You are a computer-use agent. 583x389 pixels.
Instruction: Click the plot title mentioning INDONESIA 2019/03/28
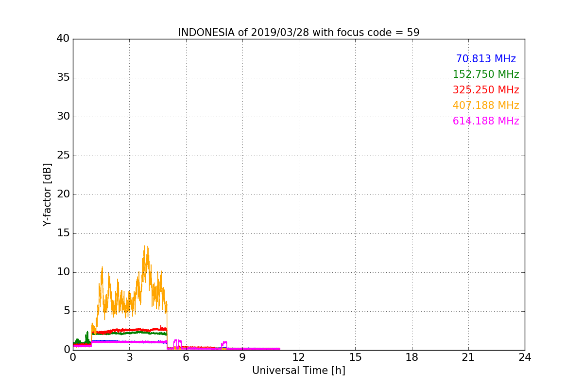[299, 33]
